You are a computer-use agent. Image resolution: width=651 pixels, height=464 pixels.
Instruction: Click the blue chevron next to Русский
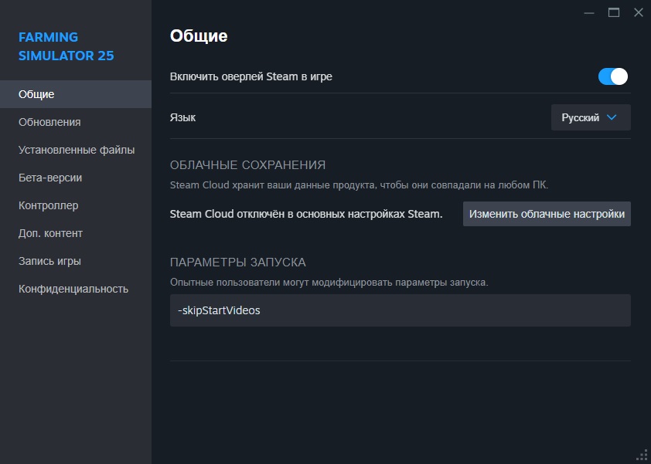coord(611,117)
